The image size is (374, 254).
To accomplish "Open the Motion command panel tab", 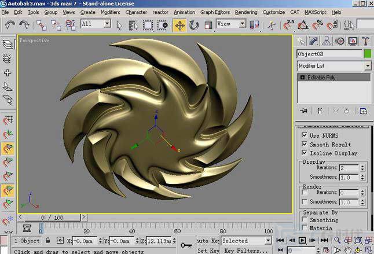I will (340, 41).
